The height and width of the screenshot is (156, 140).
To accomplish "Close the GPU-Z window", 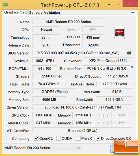I will (130, 4).
